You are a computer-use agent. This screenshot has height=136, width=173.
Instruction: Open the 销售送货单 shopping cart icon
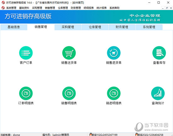(x=69, y=53)
